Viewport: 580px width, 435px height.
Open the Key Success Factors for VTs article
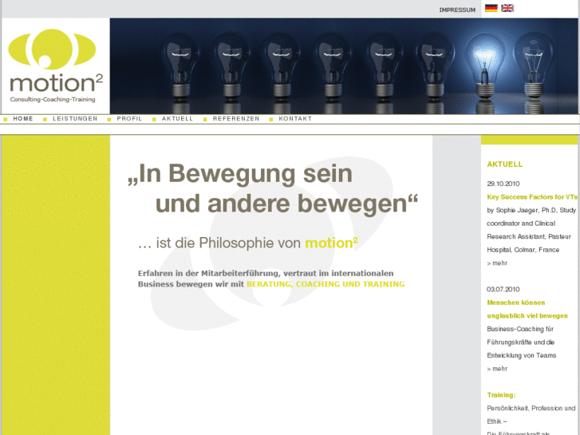[532, 197]
